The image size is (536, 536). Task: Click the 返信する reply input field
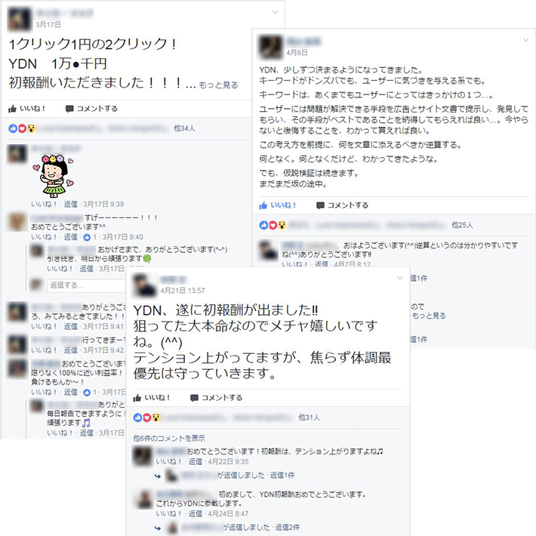[x=86, y=285]
